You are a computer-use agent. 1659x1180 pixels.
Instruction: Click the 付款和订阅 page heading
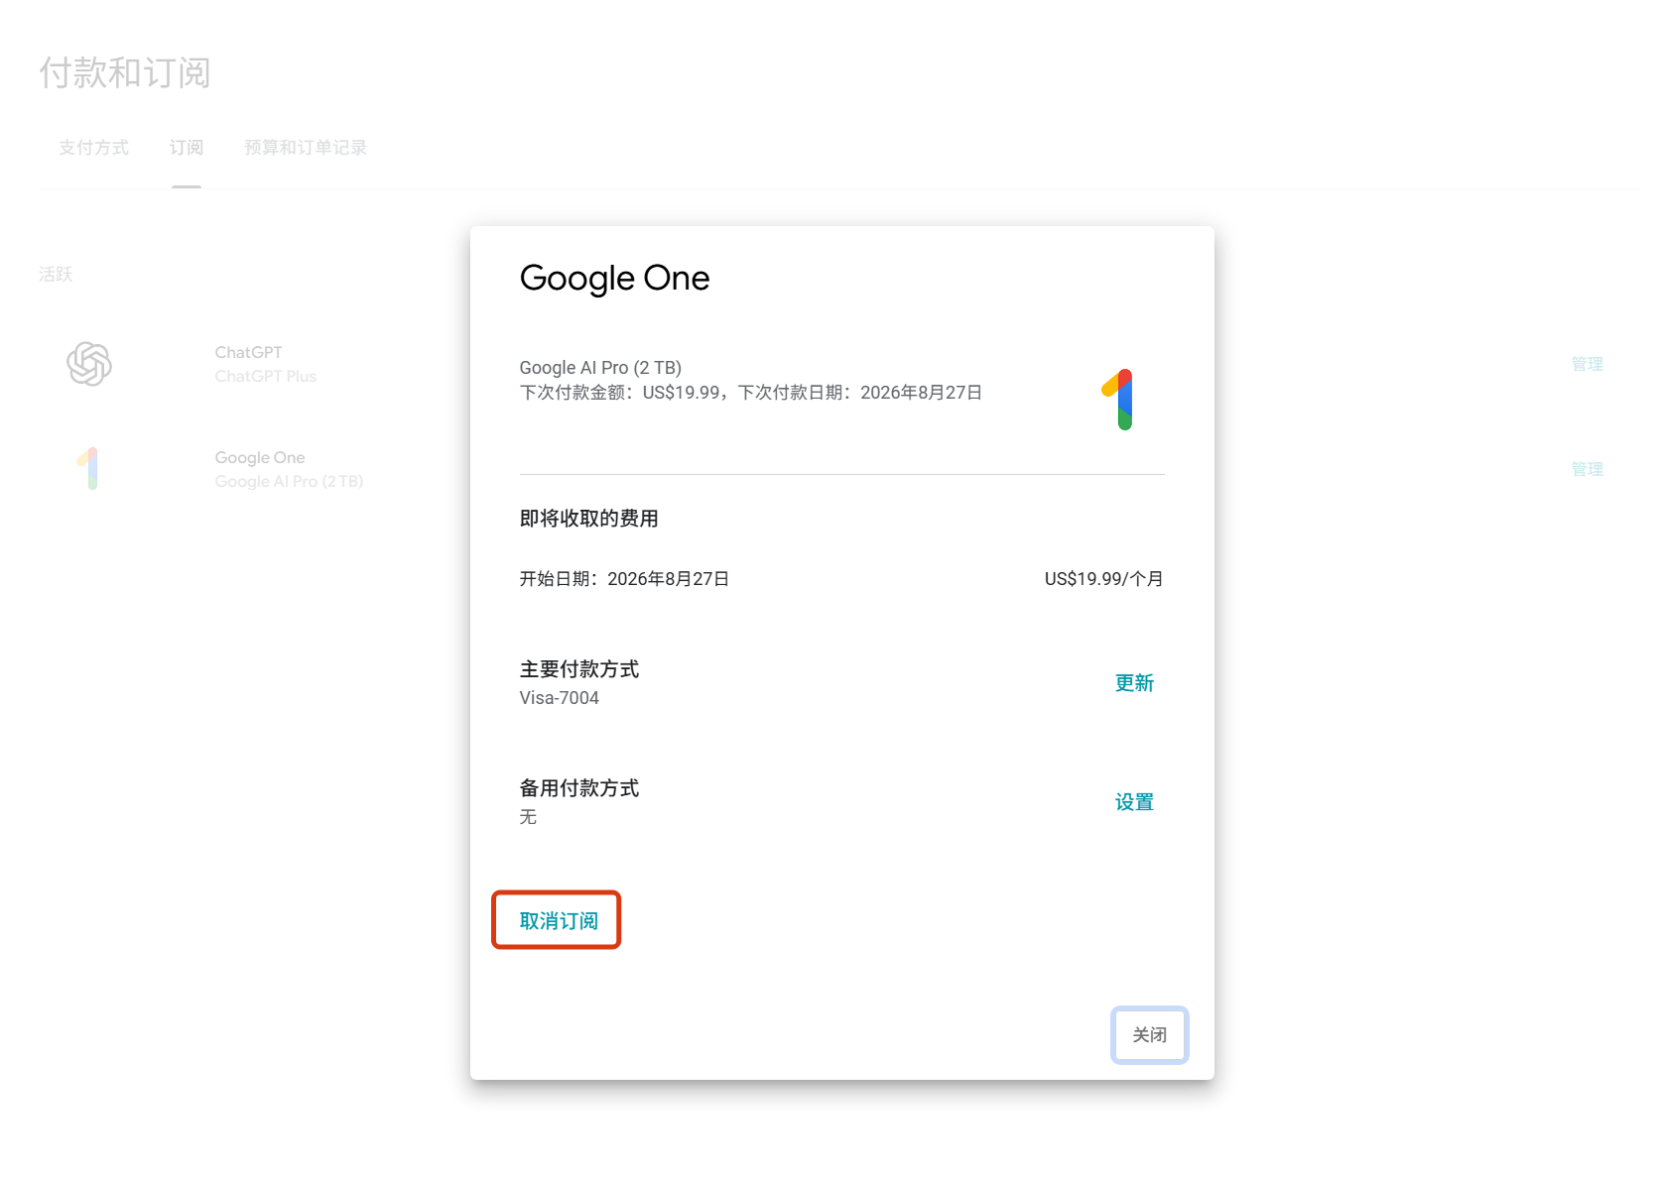[x=125, y=72]
